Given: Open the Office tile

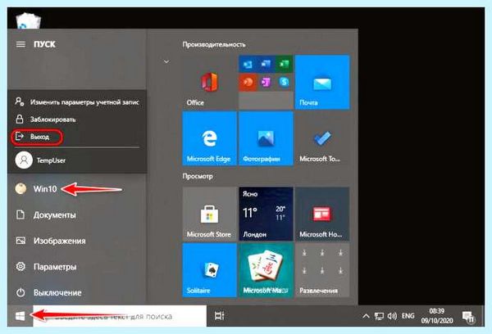Looking at the screenshot, I should [x=209, y=83].
